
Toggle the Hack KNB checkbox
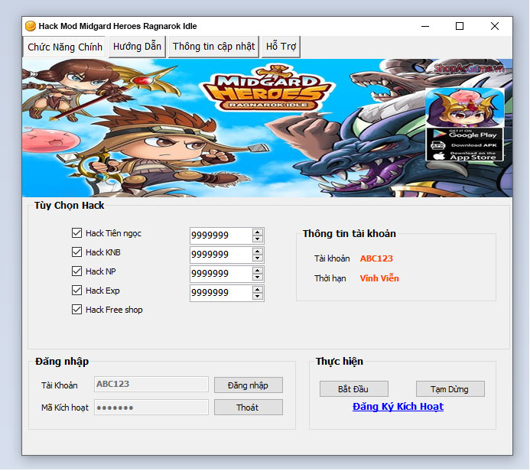click(76, 252)
